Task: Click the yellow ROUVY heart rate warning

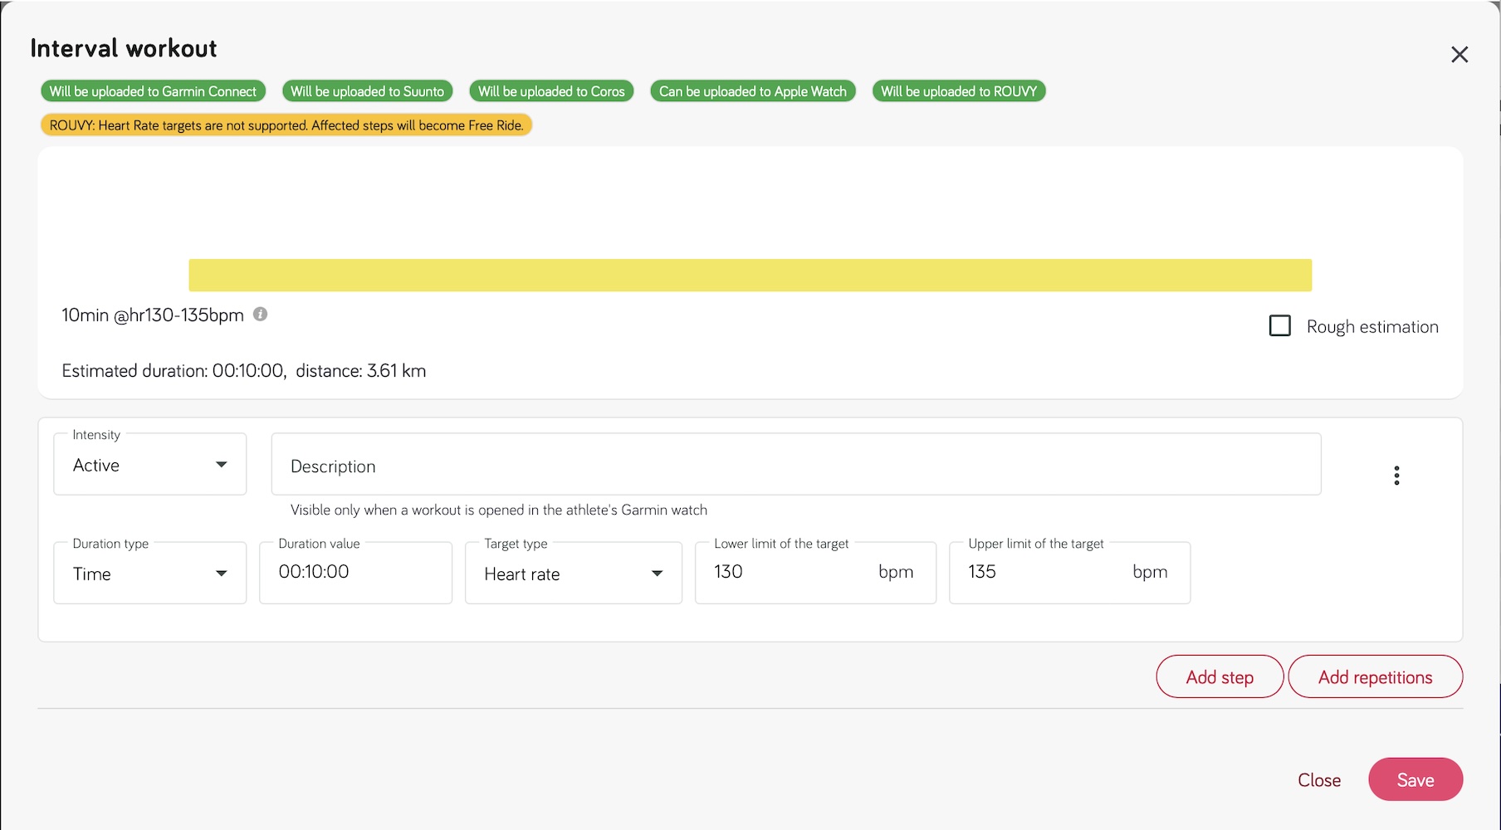Action: (x=286, y=125)
